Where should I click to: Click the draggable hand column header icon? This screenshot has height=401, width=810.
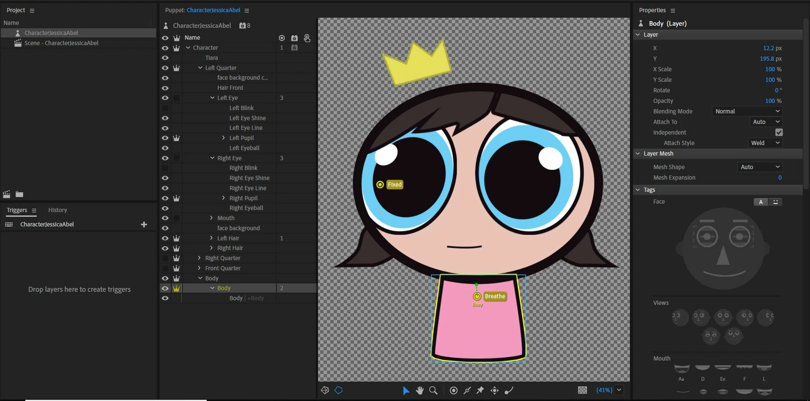[x=307, y=38]
